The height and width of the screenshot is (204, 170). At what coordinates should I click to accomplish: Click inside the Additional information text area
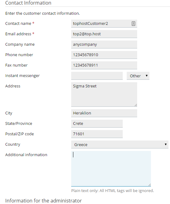tap(111, 169)
